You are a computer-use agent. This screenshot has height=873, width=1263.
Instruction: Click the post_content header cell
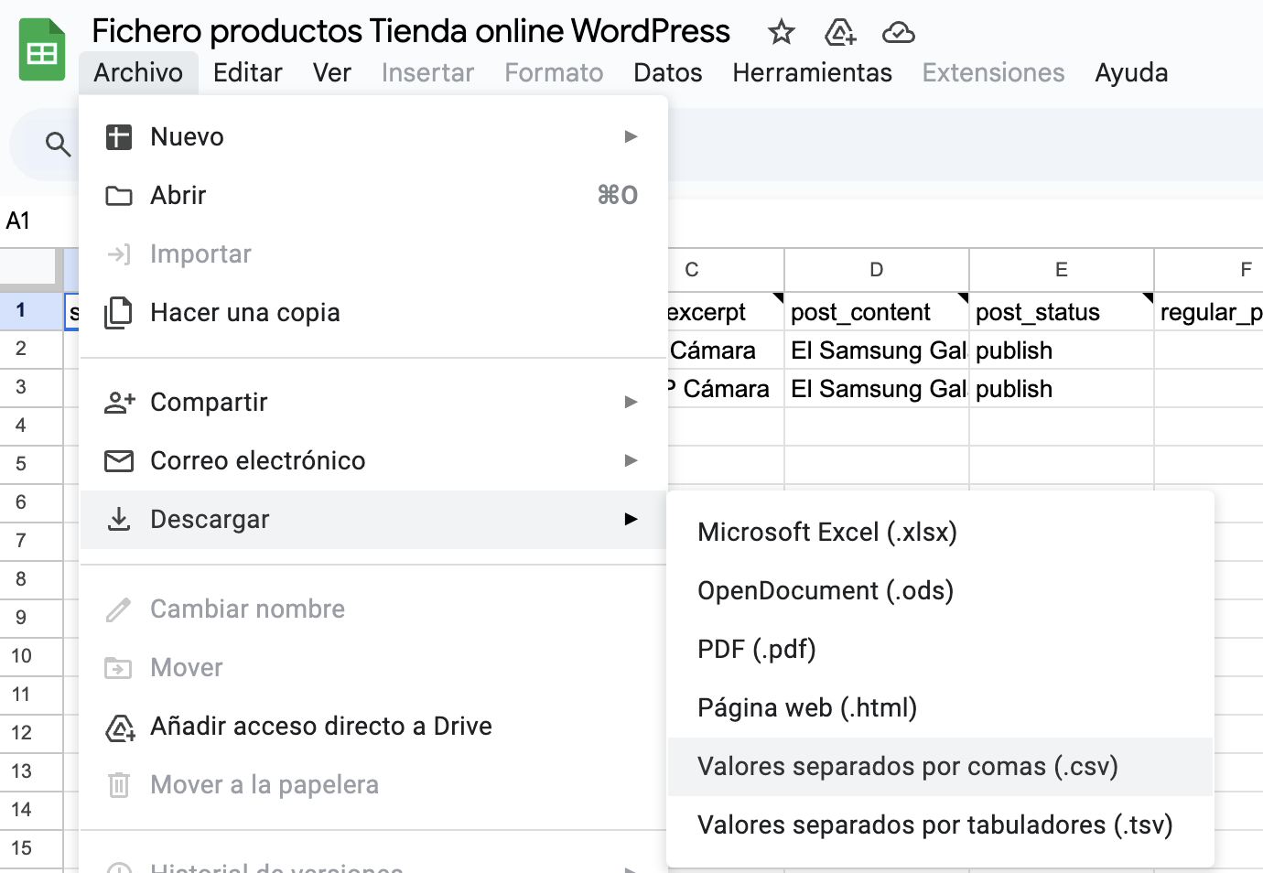(x=877, y=312)
